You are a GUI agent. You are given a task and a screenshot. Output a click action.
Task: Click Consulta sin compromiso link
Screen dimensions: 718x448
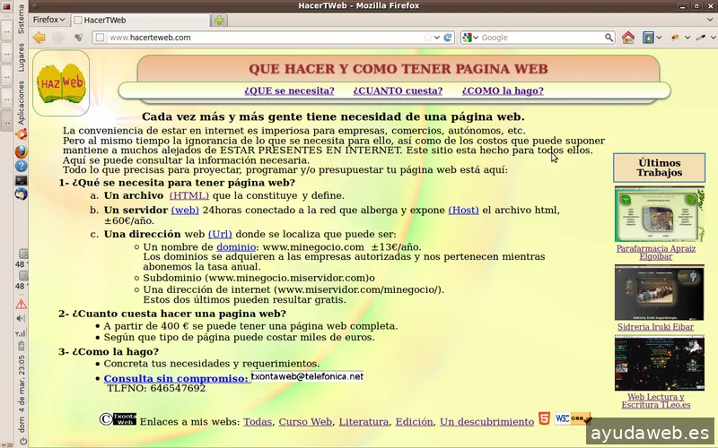coord(176,378)
